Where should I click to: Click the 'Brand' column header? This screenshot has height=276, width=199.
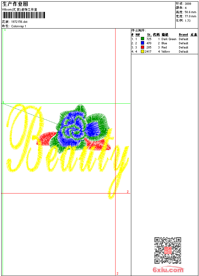pyautogui.click(x=183, y=35)
